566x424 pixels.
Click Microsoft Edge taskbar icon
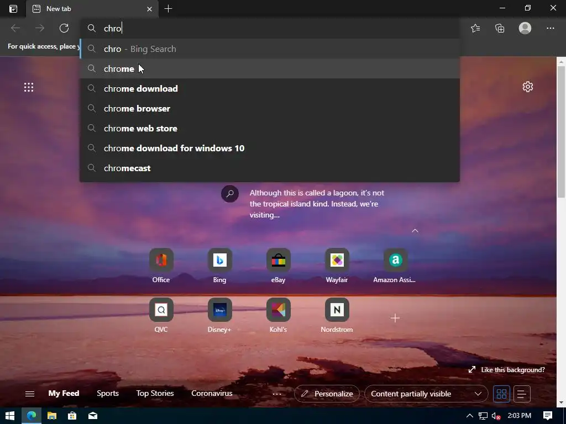[x=32, y=416]
